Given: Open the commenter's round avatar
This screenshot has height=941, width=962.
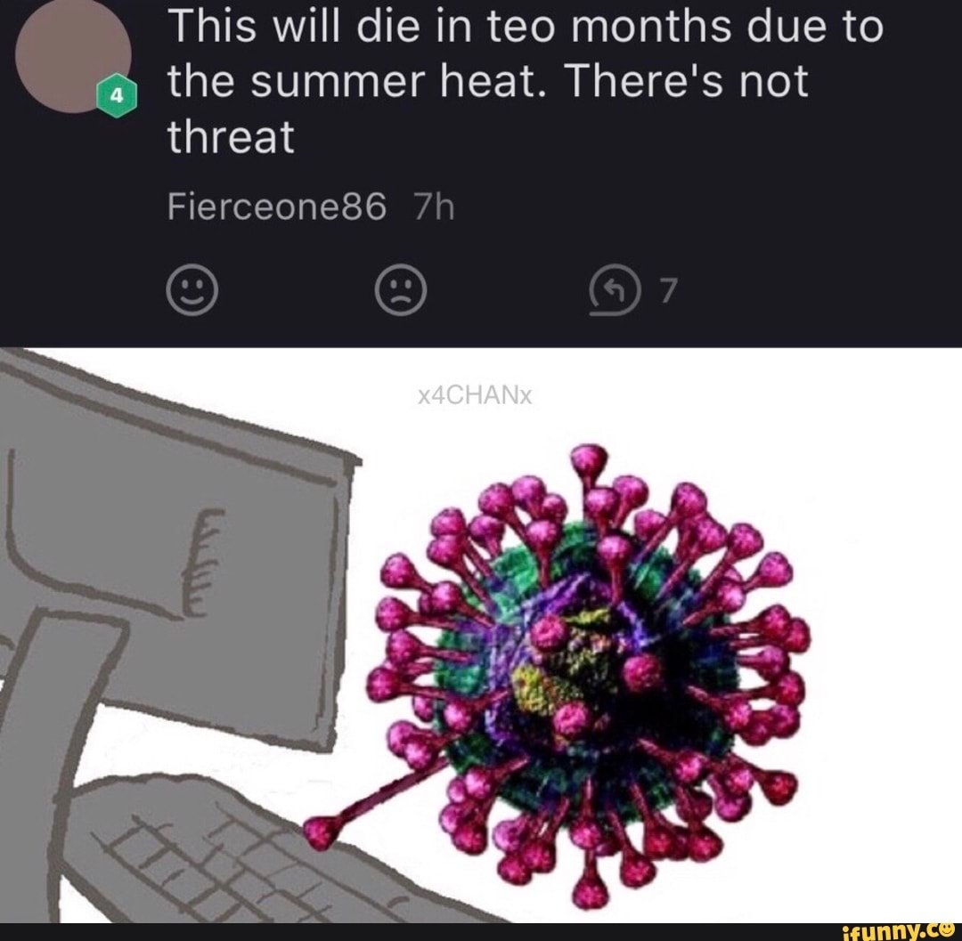Looking at the screenshot, I should point(73,54).
